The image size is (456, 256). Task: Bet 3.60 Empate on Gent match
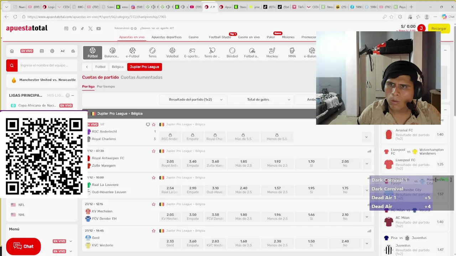pyautogui.click(x=193, y=243)
